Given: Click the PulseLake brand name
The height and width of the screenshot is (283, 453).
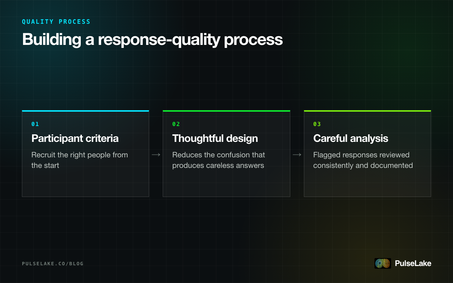Looking at the screenshot, I should 413,263.
